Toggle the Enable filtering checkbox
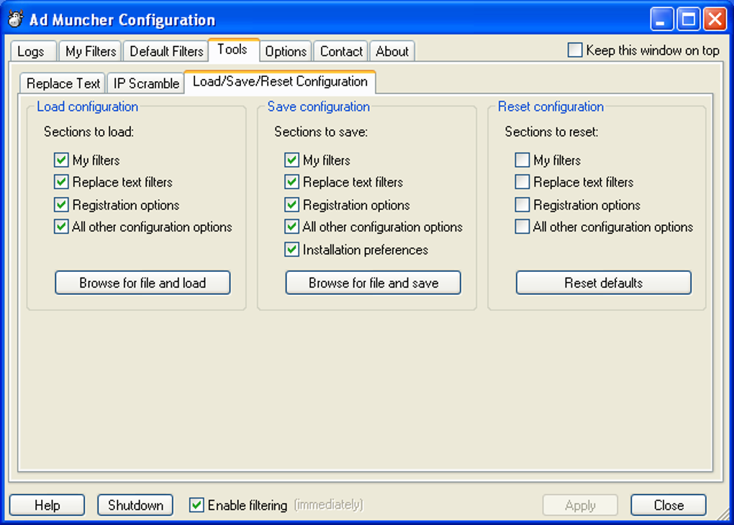The height and width of the screenshot is (525, 734). click(x=196, y=506)
